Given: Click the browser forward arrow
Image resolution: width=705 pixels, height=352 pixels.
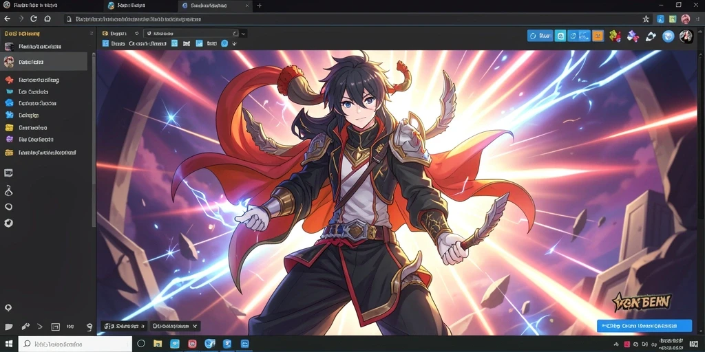Looking at the screenshot, I should click(21, 19).
